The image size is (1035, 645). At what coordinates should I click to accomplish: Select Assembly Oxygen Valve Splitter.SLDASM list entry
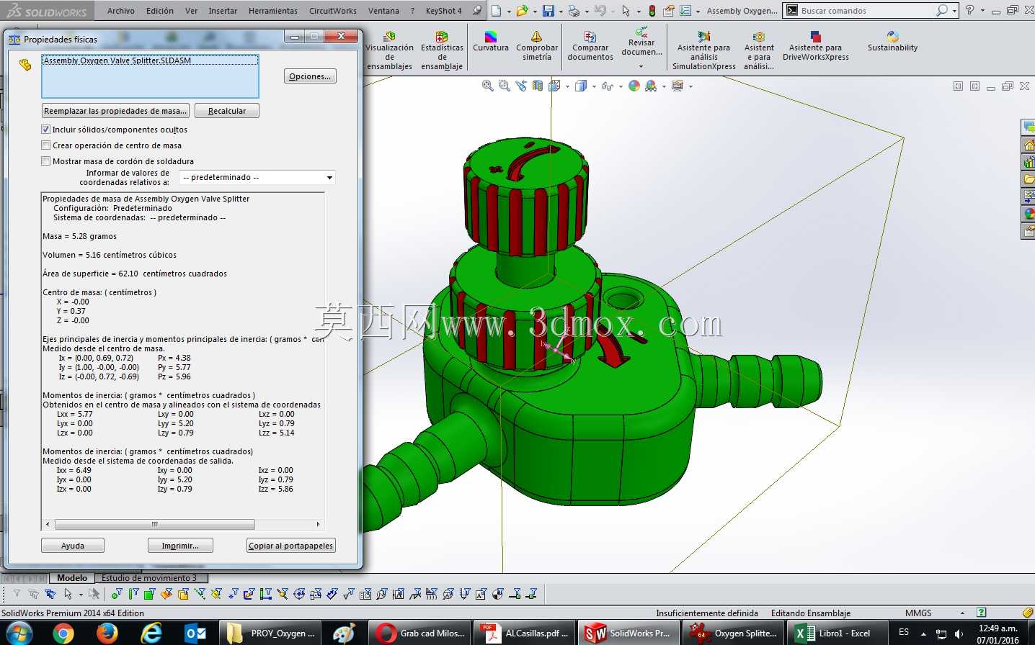coord(150,60)
